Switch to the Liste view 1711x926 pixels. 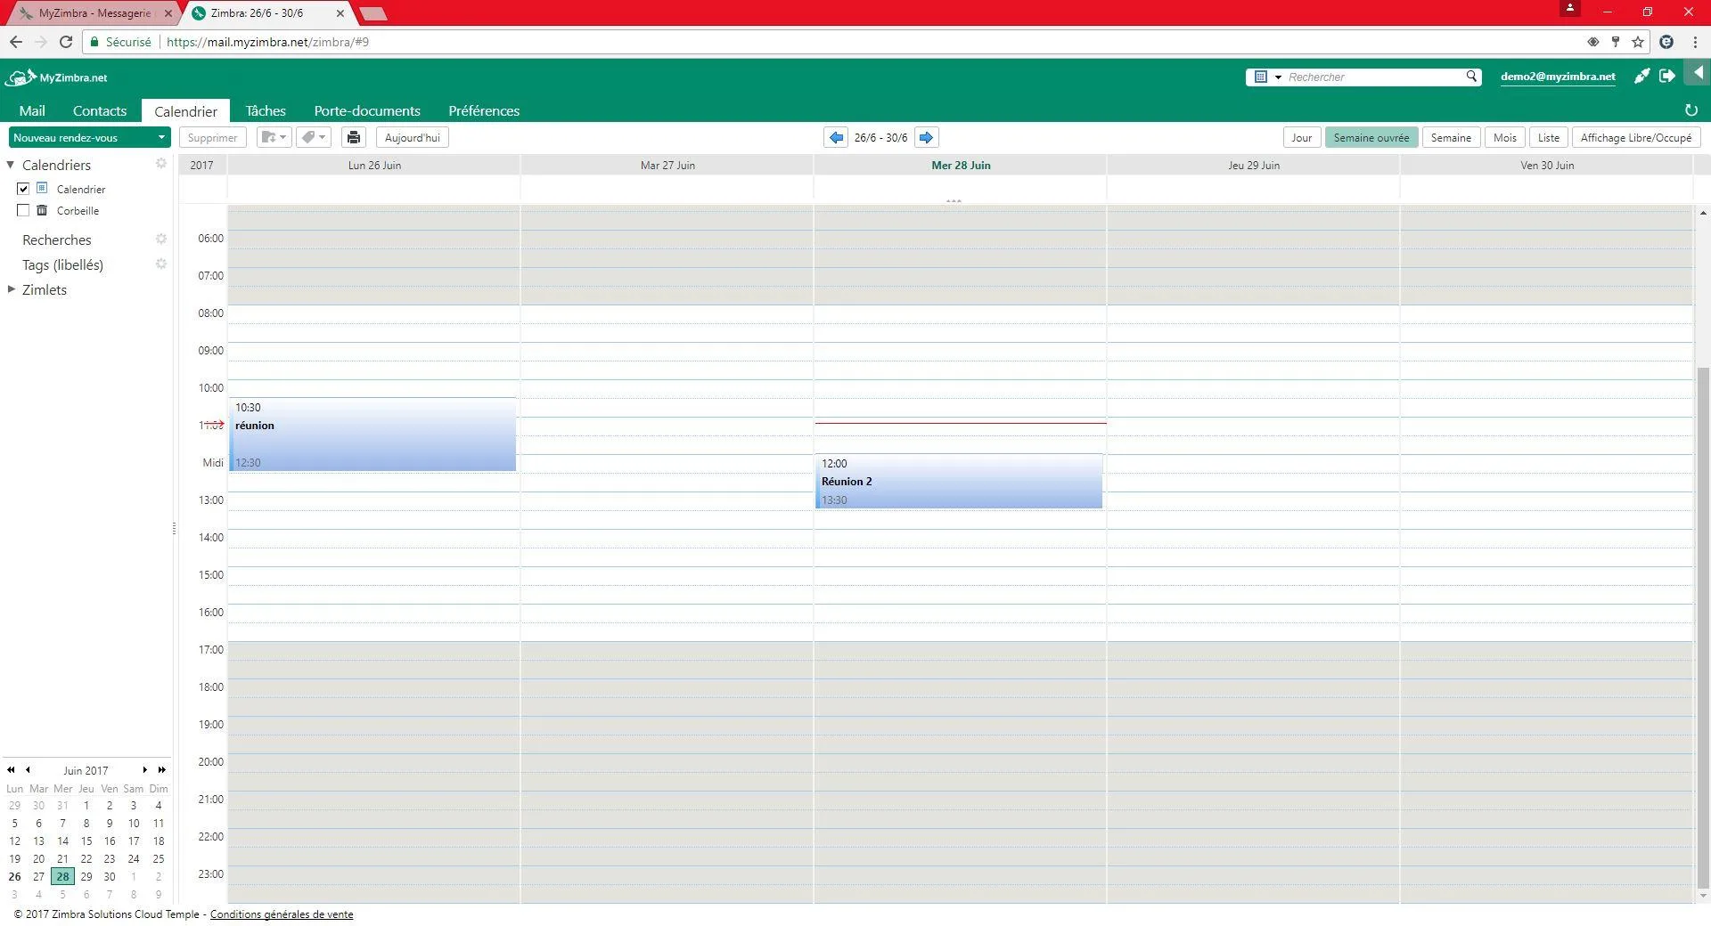point(1548,137)
